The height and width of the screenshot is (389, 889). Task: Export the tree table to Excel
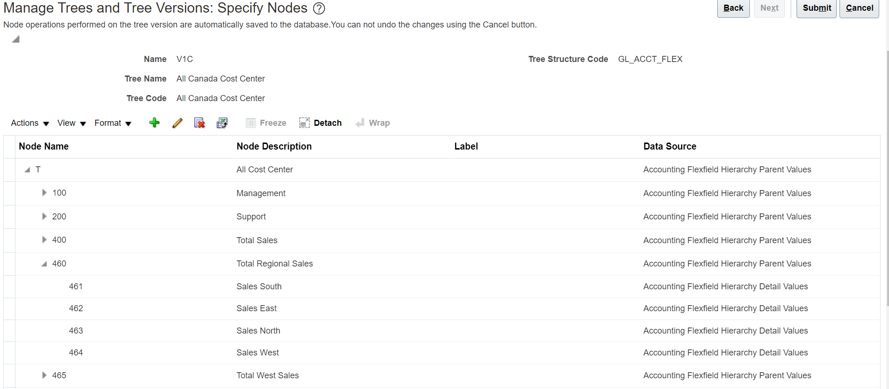(x=222, y=123)
